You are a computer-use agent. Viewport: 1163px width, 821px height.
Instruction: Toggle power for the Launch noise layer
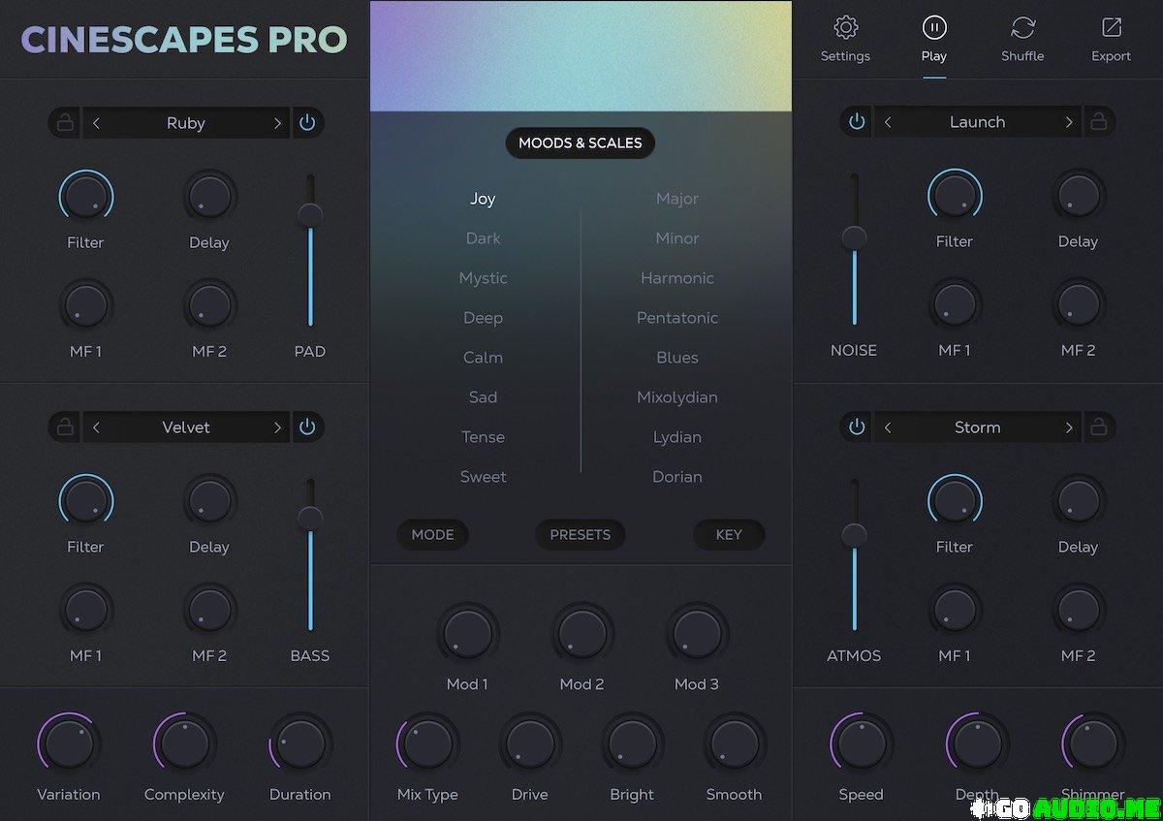[x=857, y=122]
